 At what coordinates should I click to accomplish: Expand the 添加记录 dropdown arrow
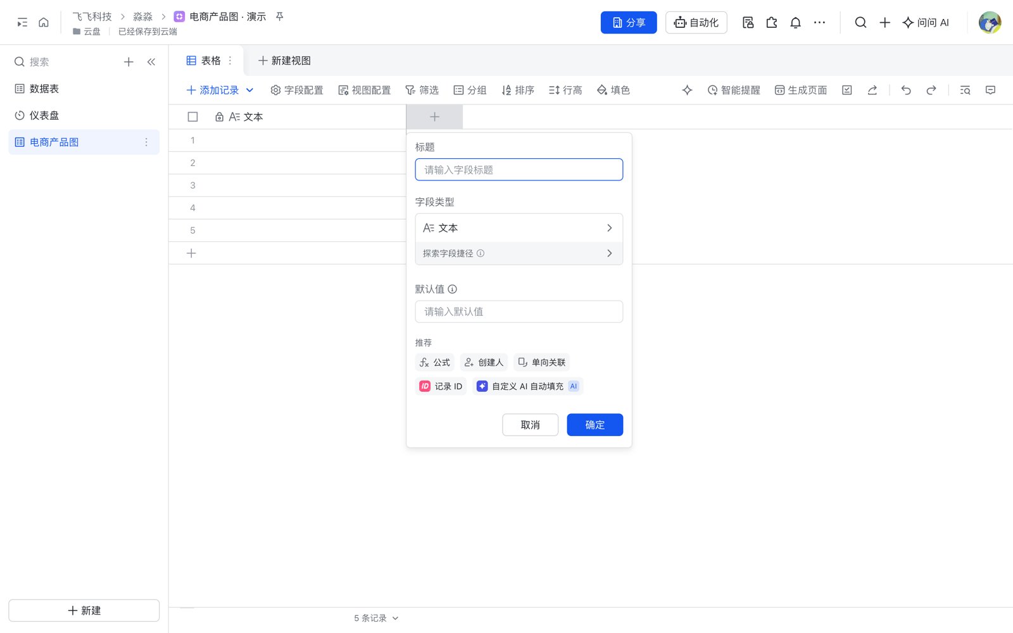(x=249, y=90)
